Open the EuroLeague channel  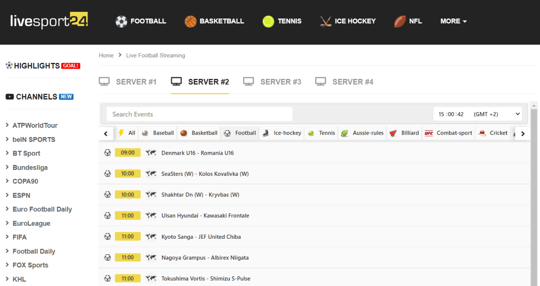pos(31,224)
